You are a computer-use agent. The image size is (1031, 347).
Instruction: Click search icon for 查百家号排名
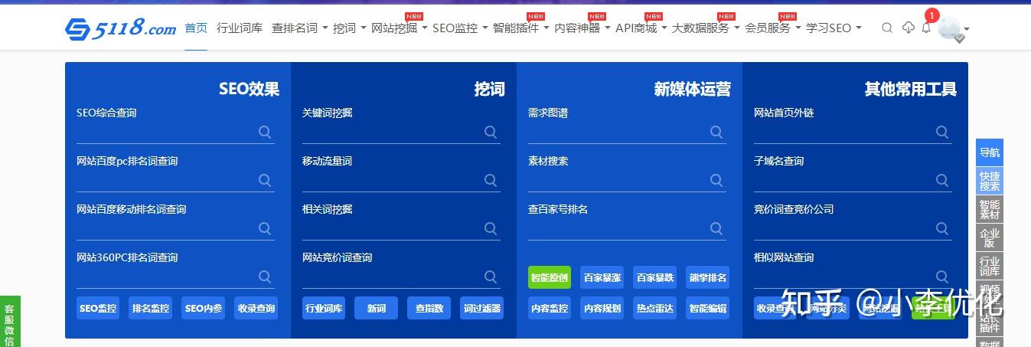(716, 228)
